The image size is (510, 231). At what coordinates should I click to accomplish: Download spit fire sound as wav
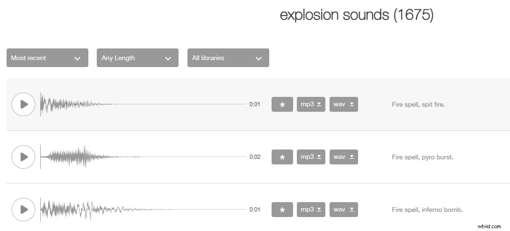(x=344, y=104)
